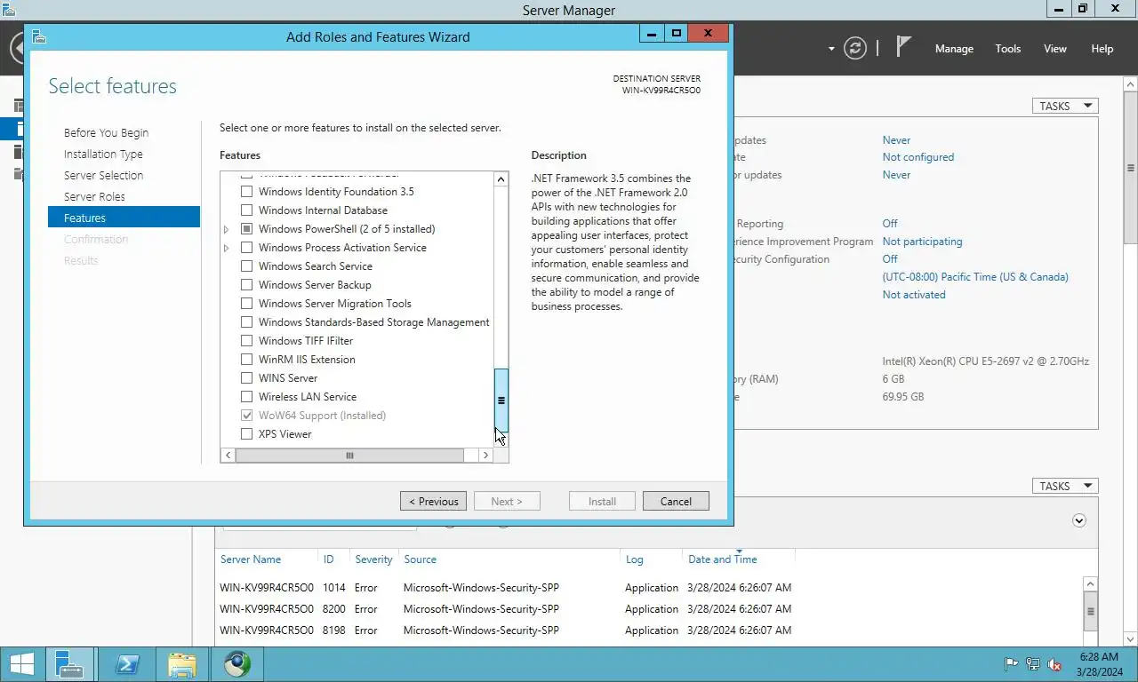Sort events by Log column
Screen dimensions: 1138x682
coord(634,559)
